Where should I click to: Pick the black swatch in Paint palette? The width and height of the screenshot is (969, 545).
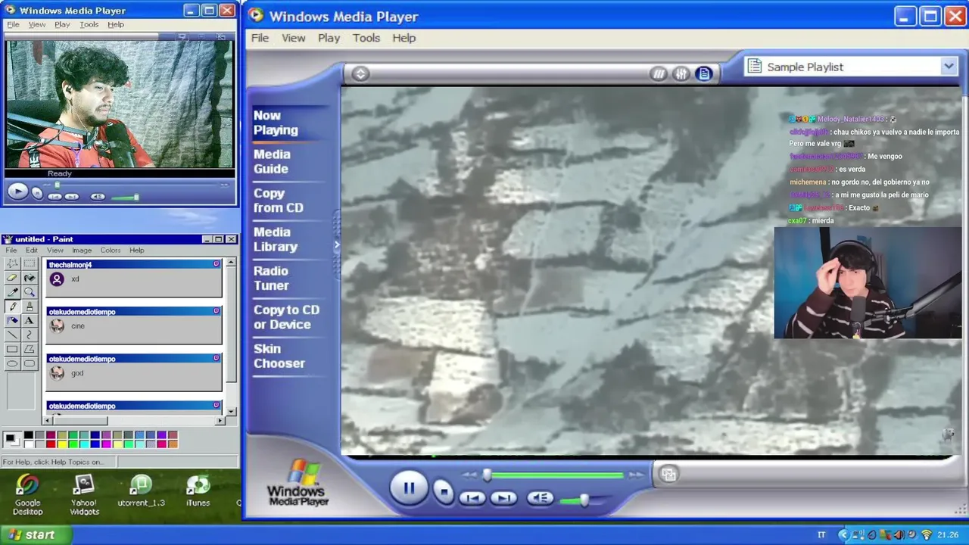pyautogui.click(x=28, y=435)
